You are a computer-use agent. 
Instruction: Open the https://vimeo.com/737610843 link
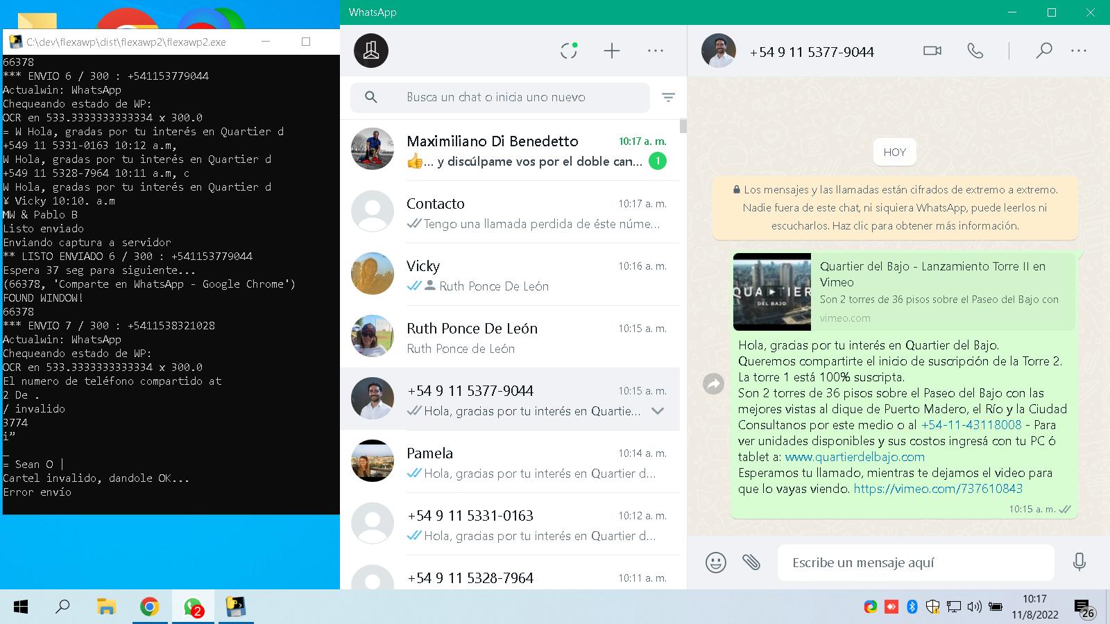coord(938,489)
